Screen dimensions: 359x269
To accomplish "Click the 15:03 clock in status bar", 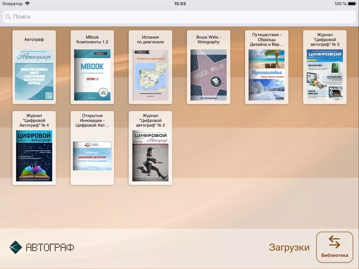I will pos(180,4).
